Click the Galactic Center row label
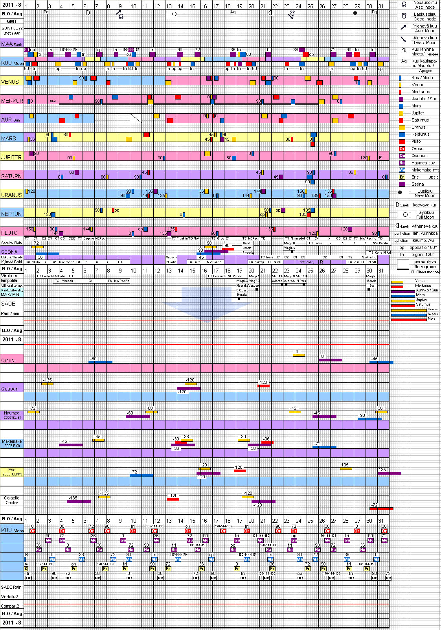This screenshot has height=630, width=441. pos(12,500)
